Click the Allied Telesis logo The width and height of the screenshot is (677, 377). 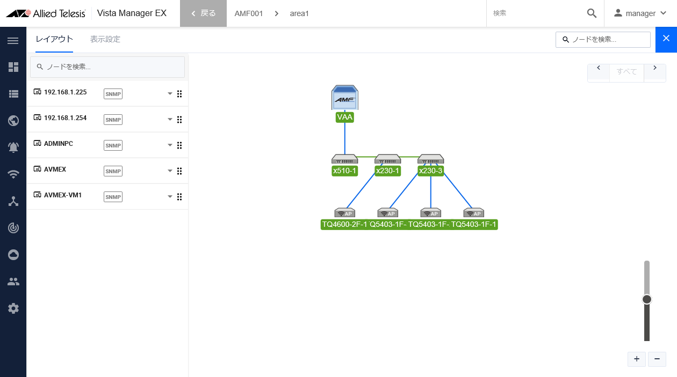click(x=46, y=13)
